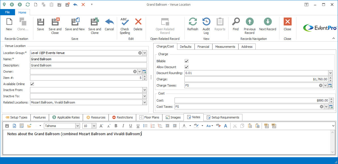Open the Audit Log

[206, 26]
